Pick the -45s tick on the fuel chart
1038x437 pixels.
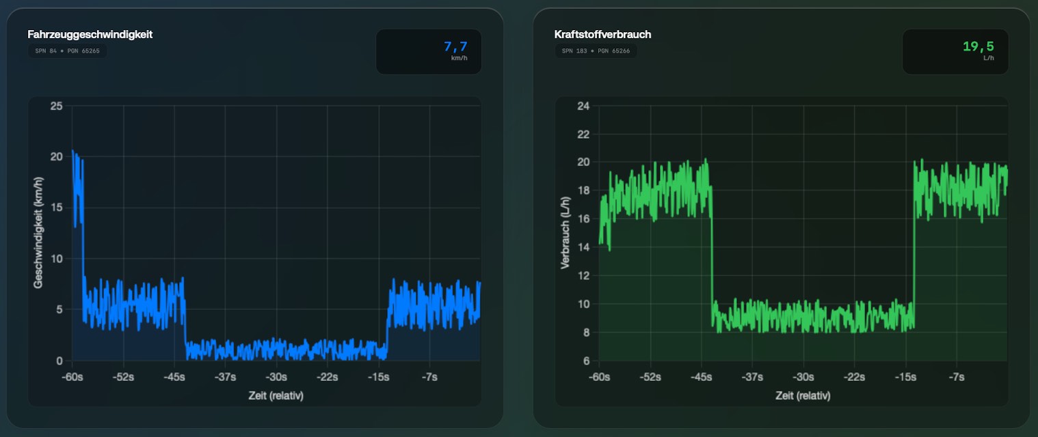coord(701,377)
